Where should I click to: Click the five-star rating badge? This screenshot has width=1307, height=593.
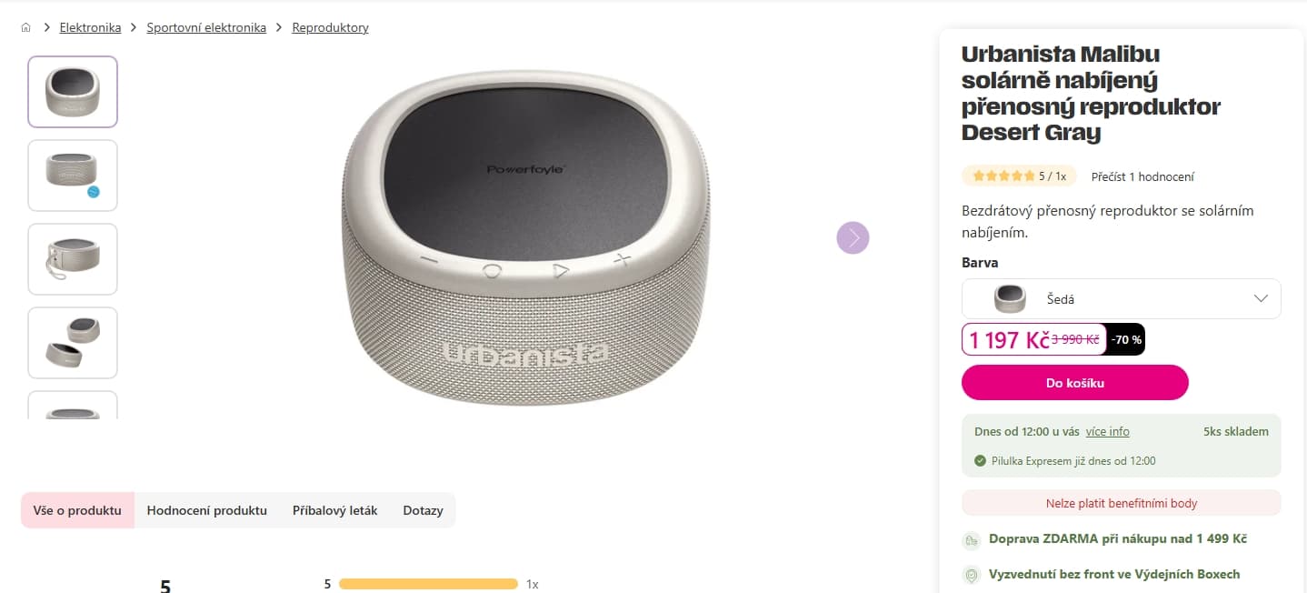click(x=1019, y=176)
